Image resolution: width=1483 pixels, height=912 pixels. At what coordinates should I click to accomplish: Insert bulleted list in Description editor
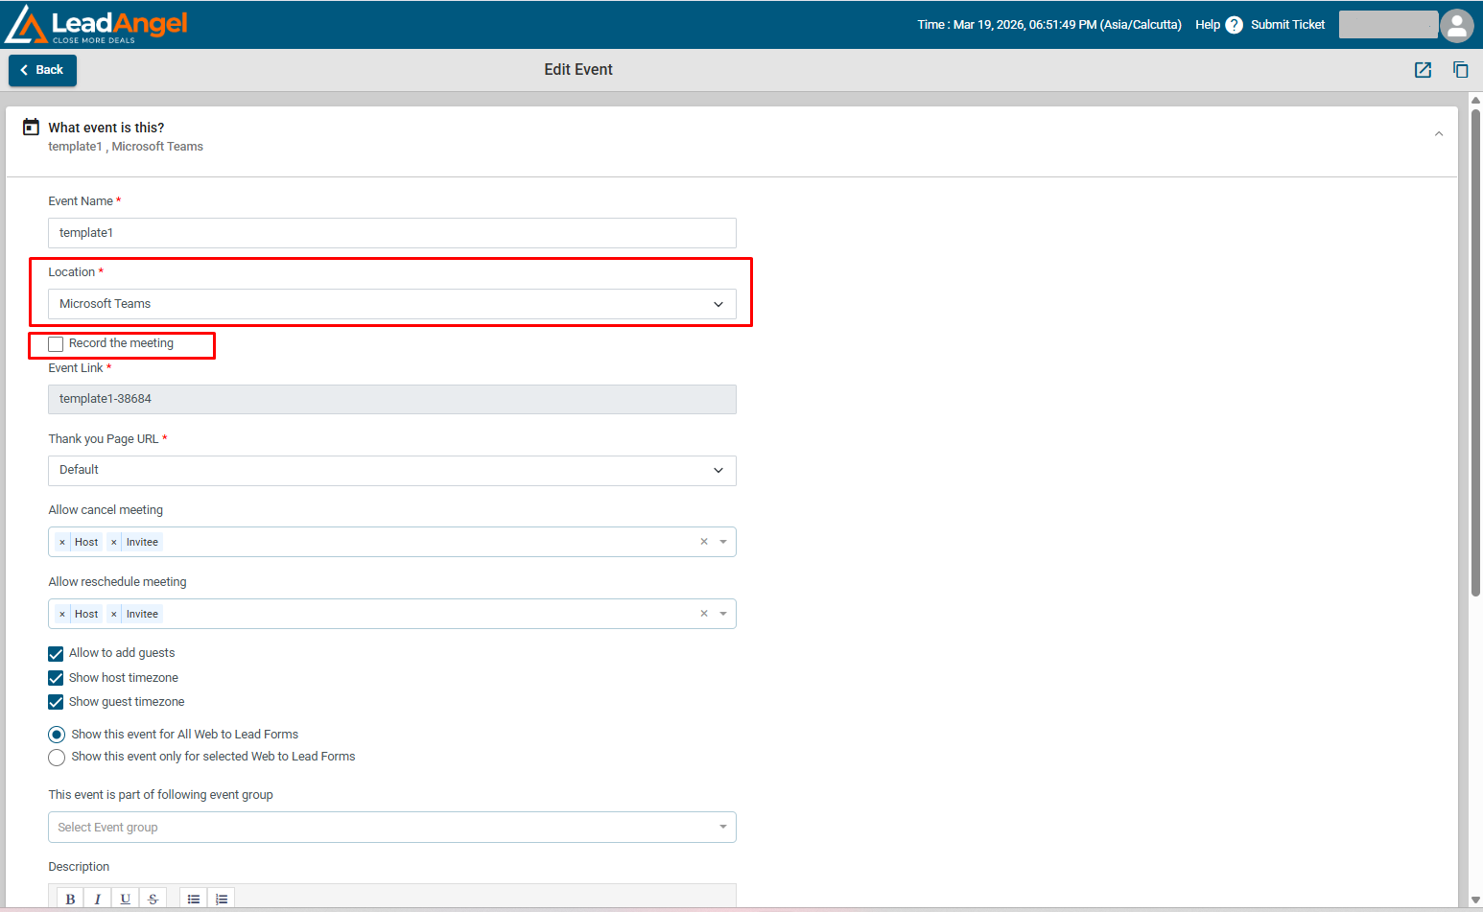click(194, 899)
